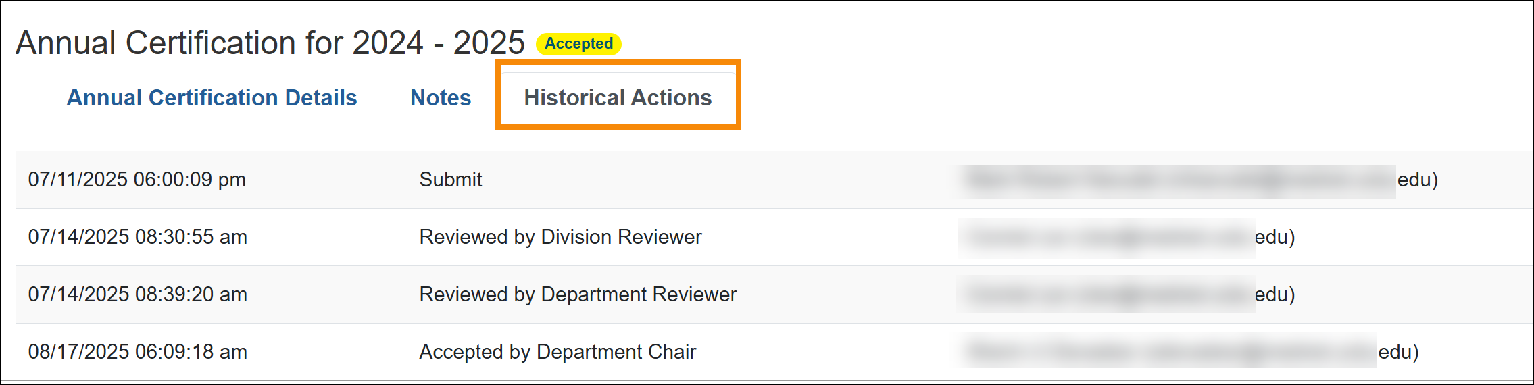
Task: Select the 08:30:55 am timestamp
Action: (191, 237)
